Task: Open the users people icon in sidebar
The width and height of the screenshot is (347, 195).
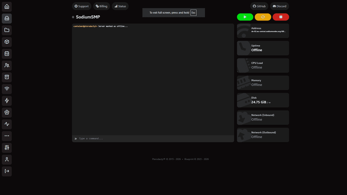Action: click(7, 65)
